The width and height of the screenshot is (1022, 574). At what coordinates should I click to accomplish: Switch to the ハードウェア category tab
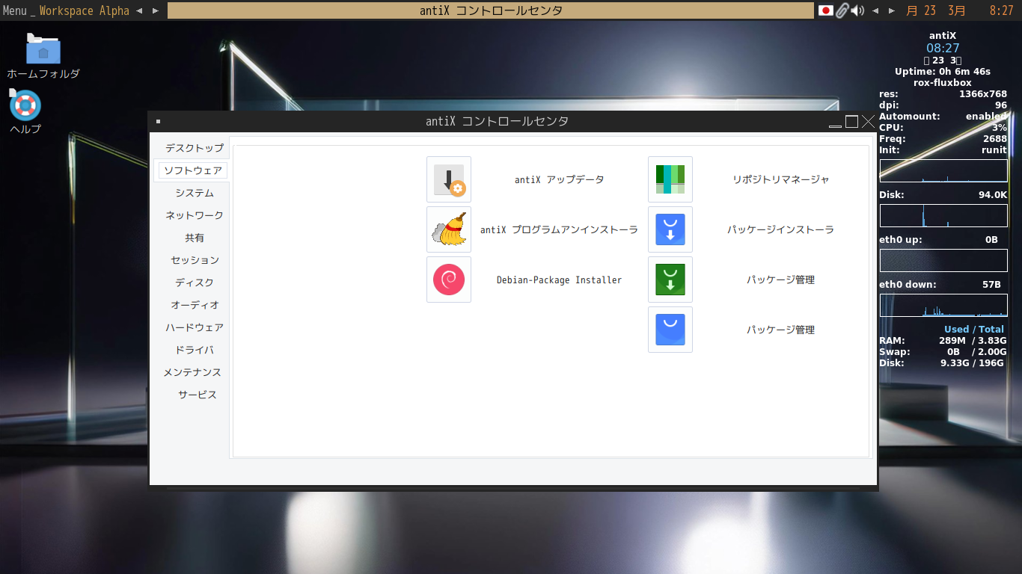(193, 327)
